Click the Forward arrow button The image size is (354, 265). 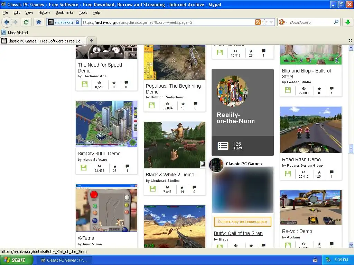click(15, 22)
